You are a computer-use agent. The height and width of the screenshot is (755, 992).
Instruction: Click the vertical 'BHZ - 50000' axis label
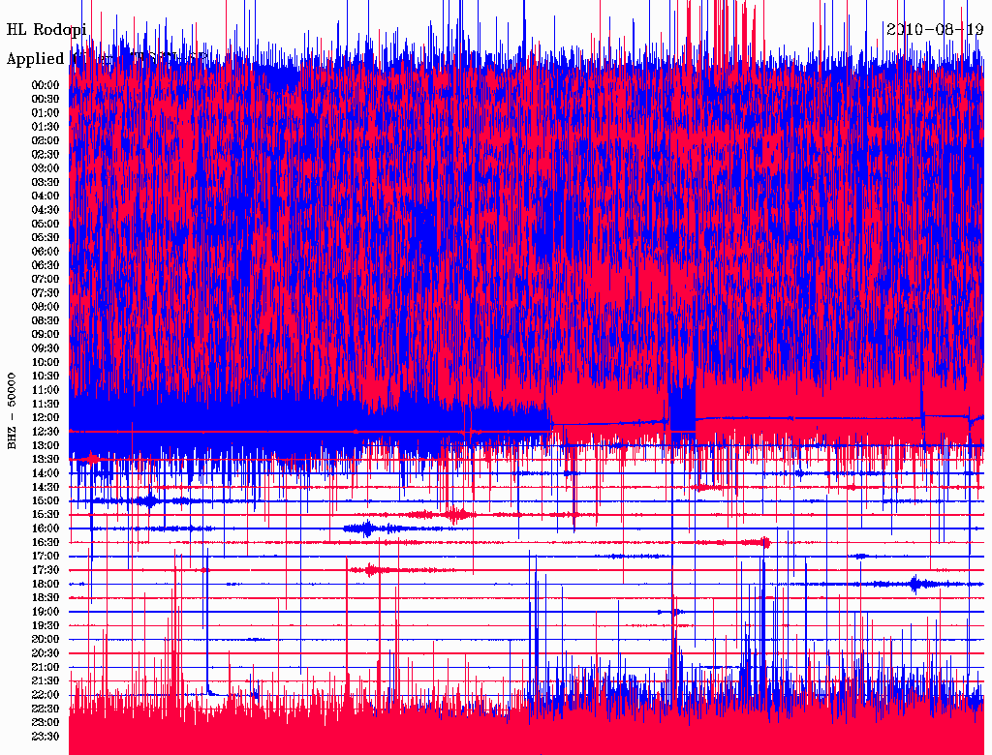(12, 411)
